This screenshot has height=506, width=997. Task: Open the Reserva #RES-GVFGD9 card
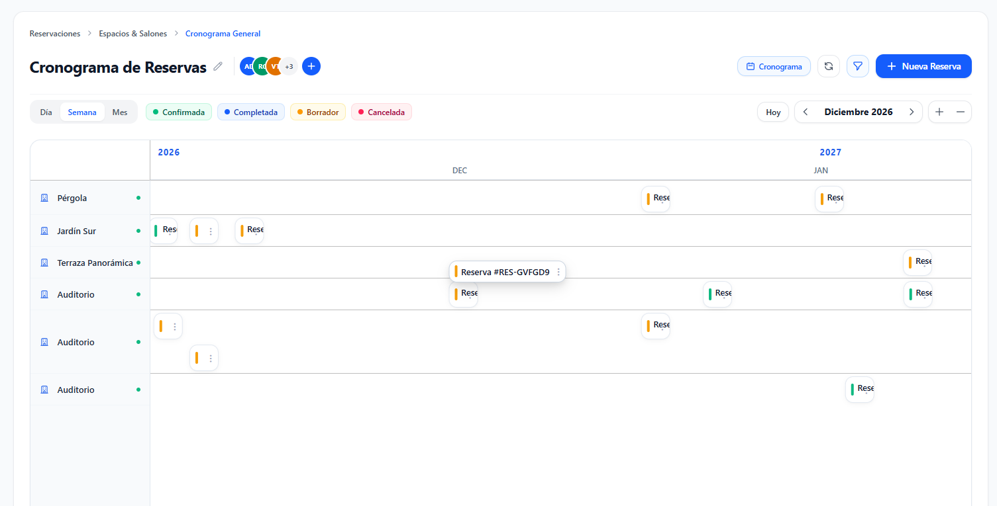click(x=507, y=272)
